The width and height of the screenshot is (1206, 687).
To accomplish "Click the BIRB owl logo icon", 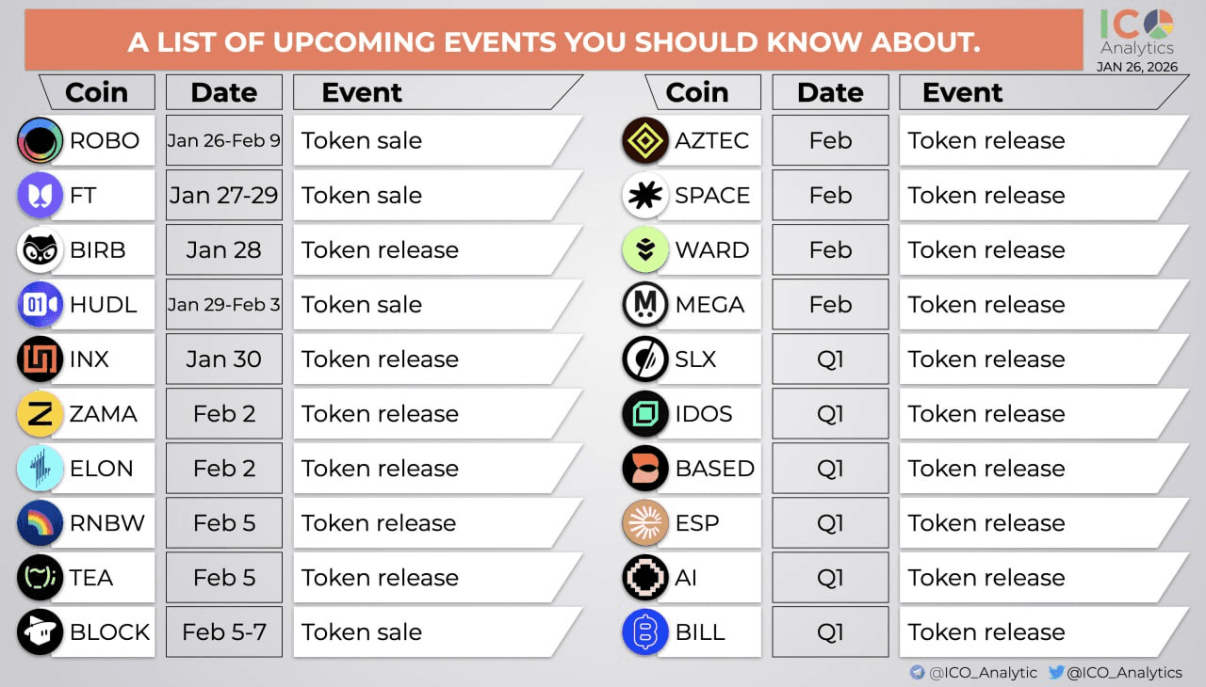I will tap(41, 250).
